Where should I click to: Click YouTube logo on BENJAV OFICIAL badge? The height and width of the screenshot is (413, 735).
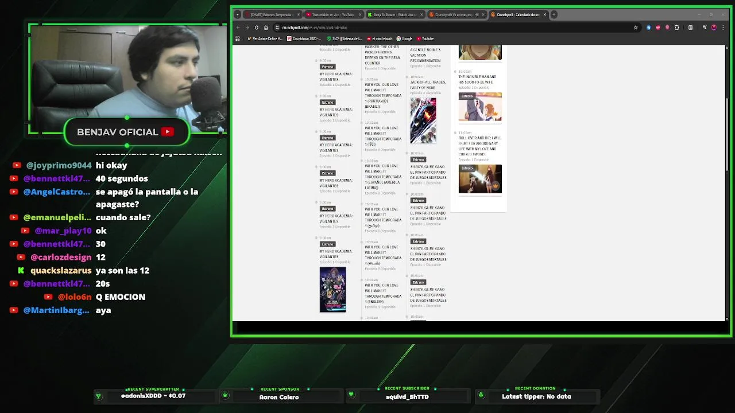coord(168,132)
